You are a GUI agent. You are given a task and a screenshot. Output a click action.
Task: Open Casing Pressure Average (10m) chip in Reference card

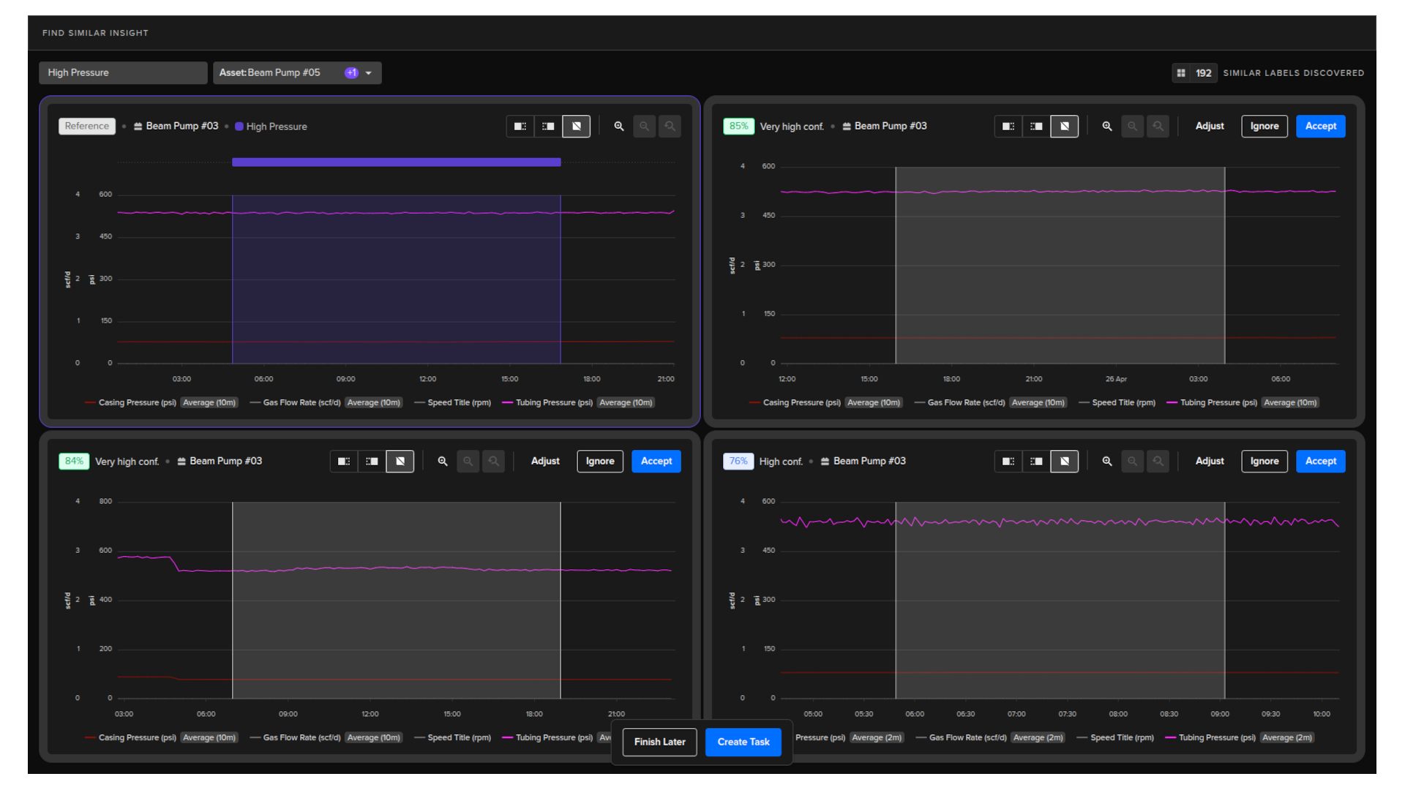click(209, 403)
